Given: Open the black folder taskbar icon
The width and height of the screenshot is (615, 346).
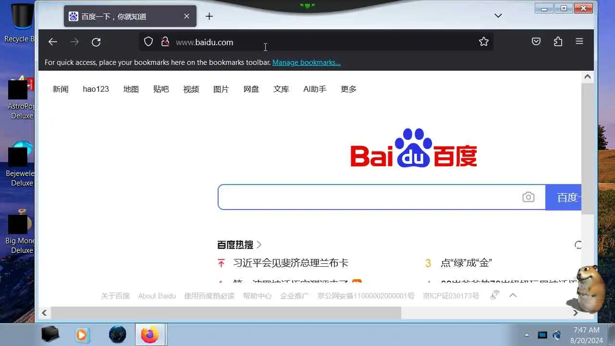Looking at the screenshot, I should point(50,334).
